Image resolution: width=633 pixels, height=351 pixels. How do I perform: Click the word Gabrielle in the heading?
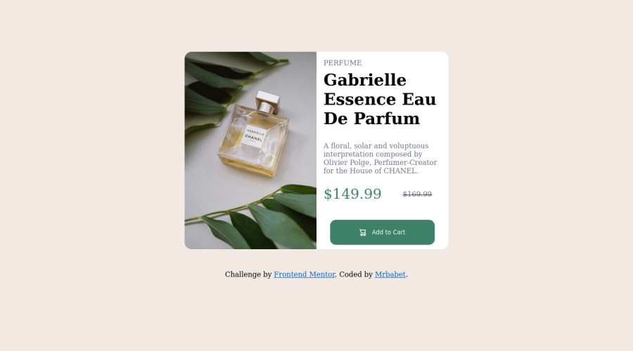(x=364, y=80)
